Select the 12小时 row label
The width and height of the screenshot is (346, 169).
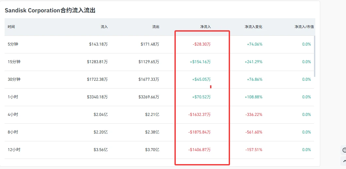[x=14, y=150]
